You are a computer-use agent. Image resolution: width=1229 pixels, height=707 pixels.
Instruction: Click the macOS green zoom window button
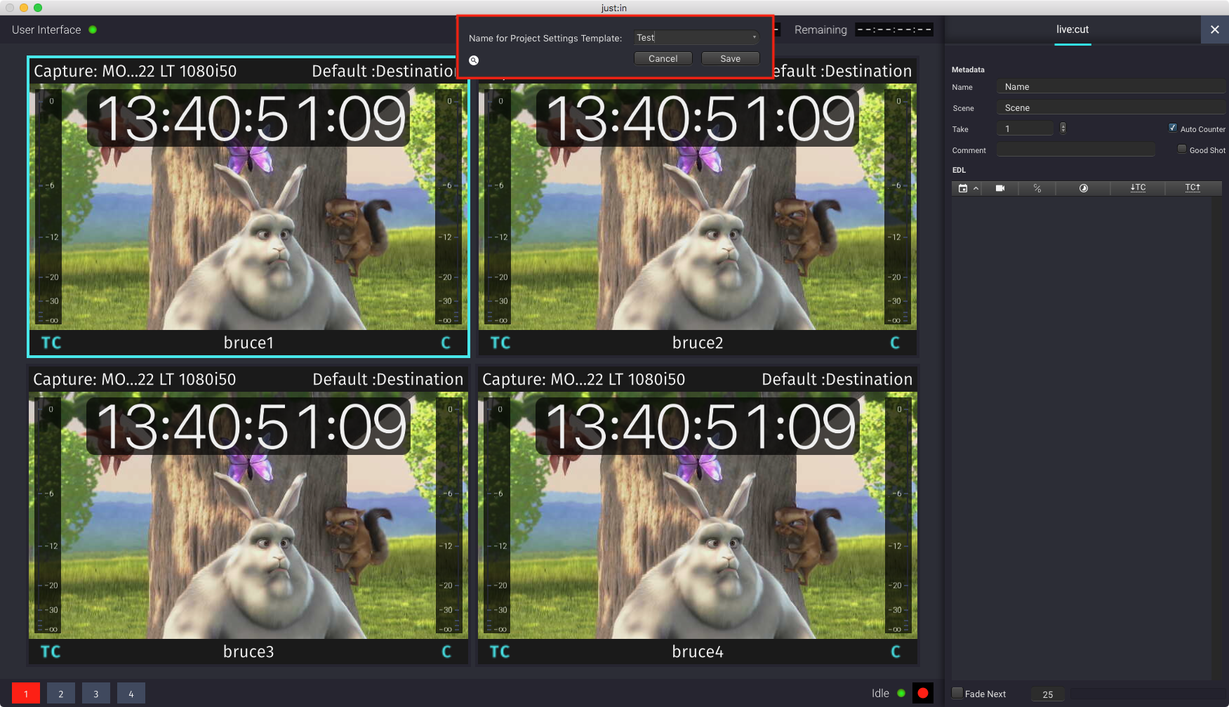[38, 8]
